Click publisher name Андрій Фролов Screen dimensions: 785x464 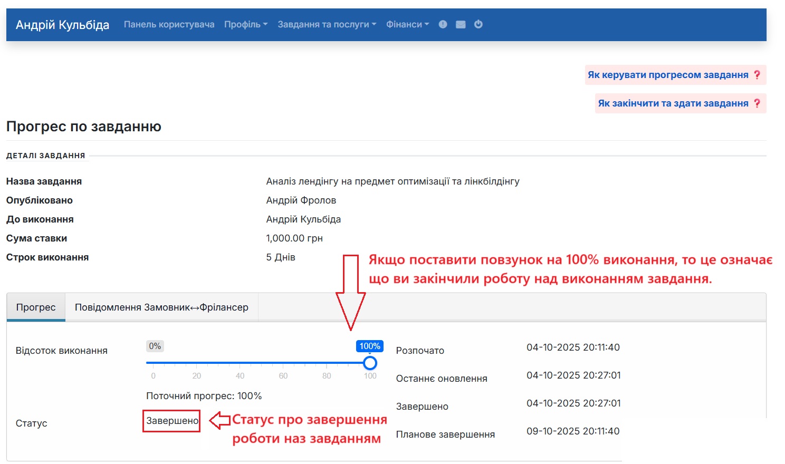(300, 200)
